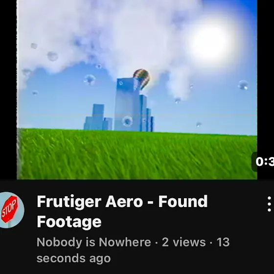
Task: Click the black bar left of the thumbnail
Action: click(x=8, y=90)
